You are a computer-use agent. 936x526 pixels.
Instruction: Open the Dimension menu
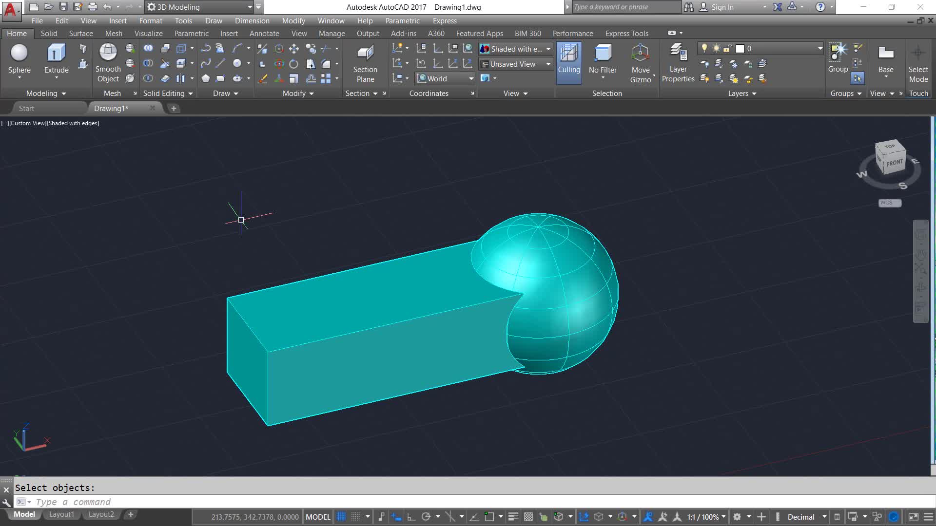coord(252,20)
